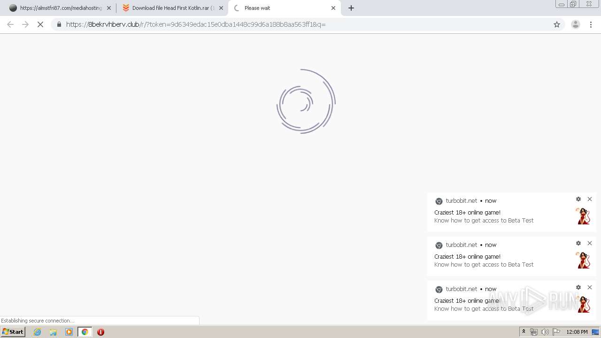The image size is (601, 338).
Task: Minimize the Chrome window
Action: pos(561,4)
